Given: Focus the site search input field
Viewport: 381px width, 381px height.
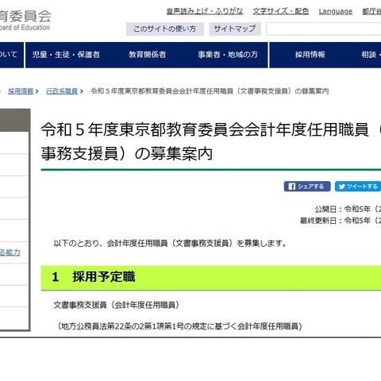Looking at the screenshot, I should [x=323, y=29].
